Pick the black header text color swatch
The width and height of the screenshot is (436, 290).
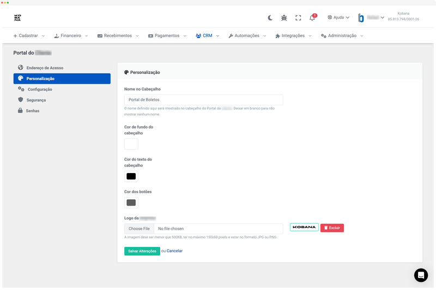(131, 176)
